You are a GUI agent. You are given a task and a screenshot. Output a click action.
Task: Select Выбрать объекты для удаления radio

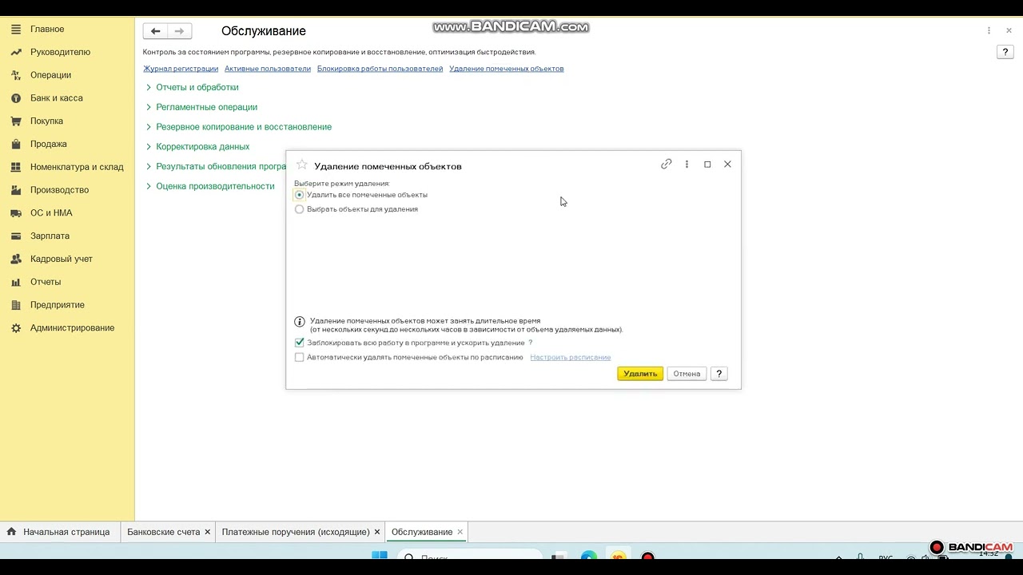tap(300, 209)
